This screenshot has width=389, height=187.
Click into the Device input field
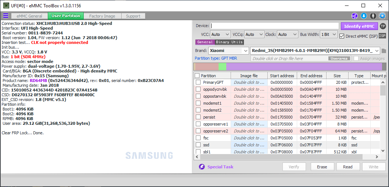click(x=275, y=26)
